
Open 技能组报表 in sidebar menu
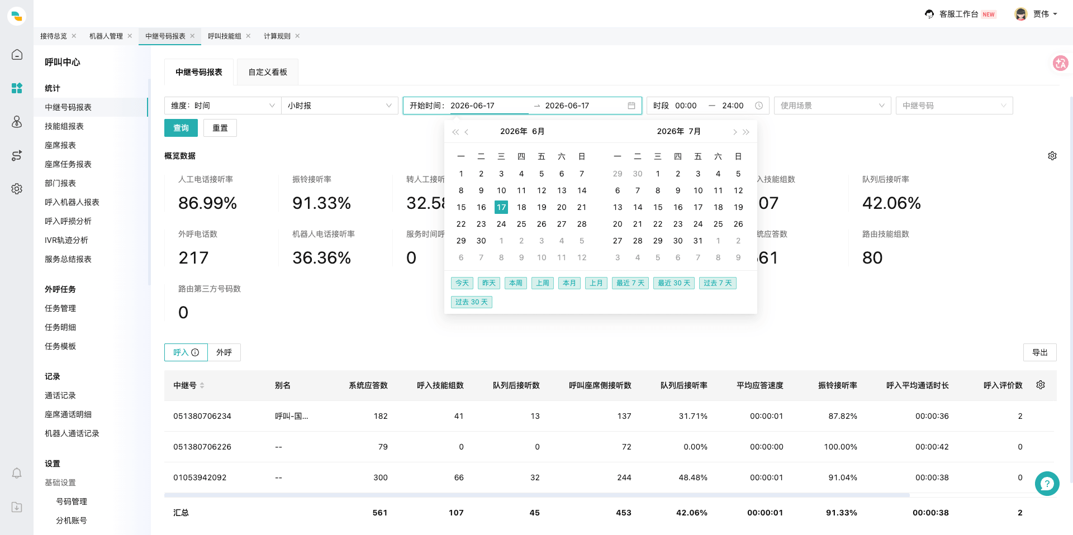click(x=64, y=126)
